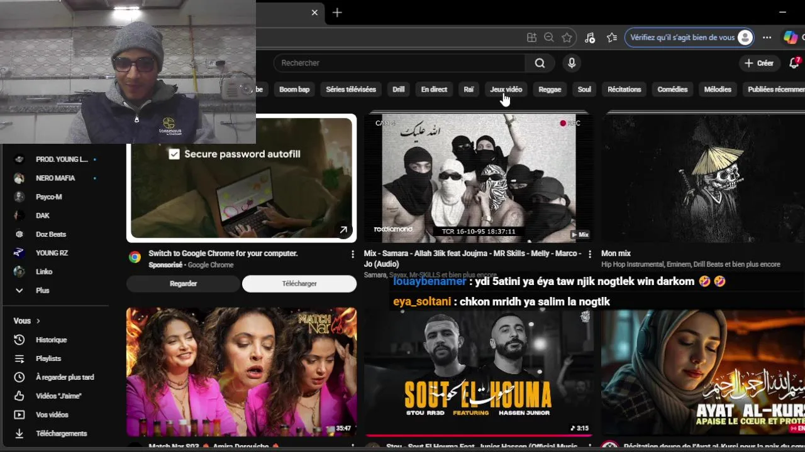Image resolution: width=805 pixels, height=452 pixels.
Task: Select the Soul filter chip
Action: point(584,89)
